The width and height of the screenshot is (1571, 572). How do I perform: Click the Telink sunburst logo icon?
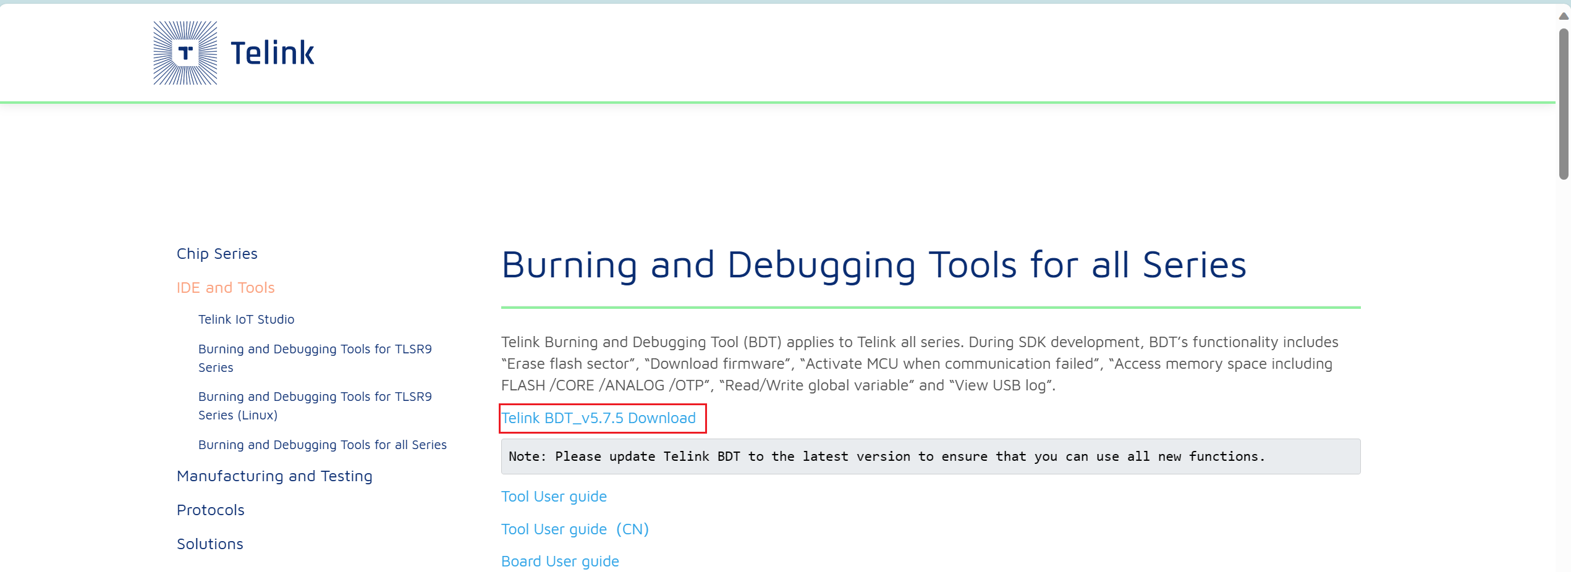[x=185, y=53]
